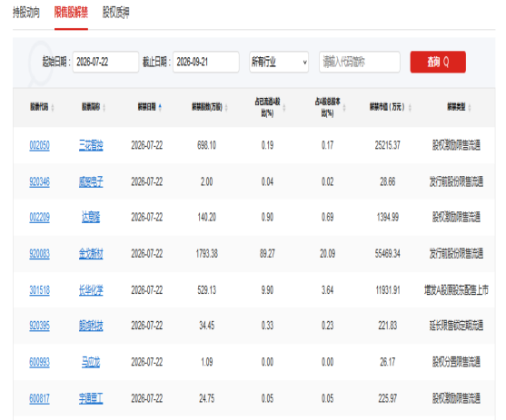The image size is (506, 420).
Task: Sort by 占已流通A股比(%) arrows
Action: (284, 107)
